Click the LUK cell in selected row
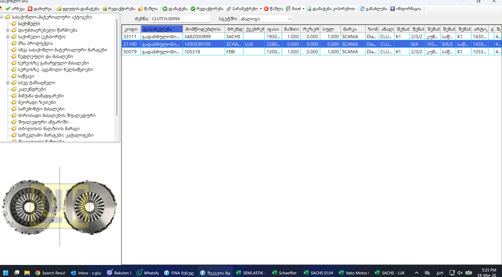This screenshot has width=502, height=277. [254, 44]
